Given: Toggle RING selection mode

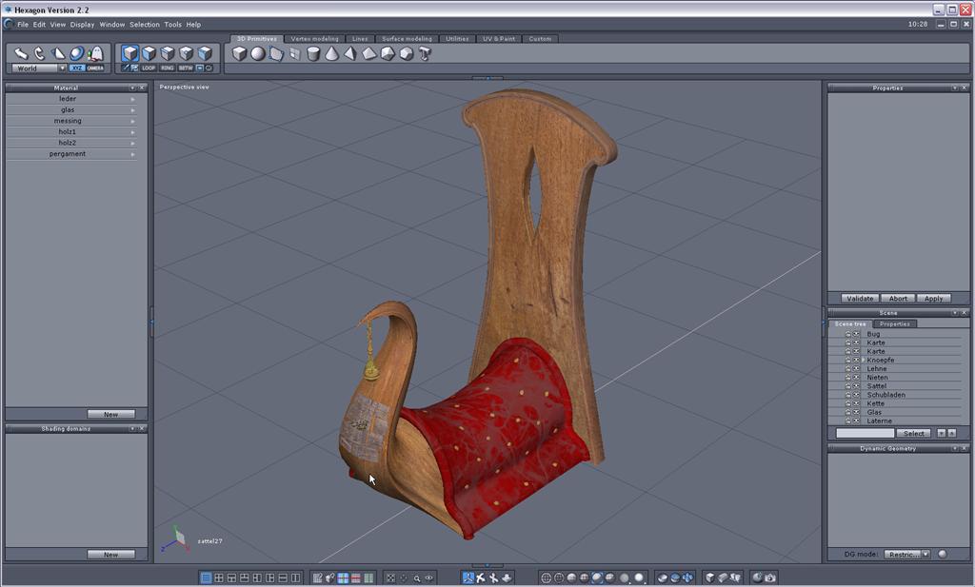Looking at the screenshot, I should click(x=168, y=68).
